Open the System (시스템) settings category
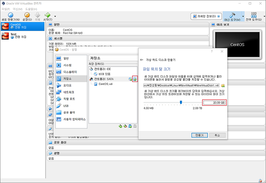 [x=71, y=65]
